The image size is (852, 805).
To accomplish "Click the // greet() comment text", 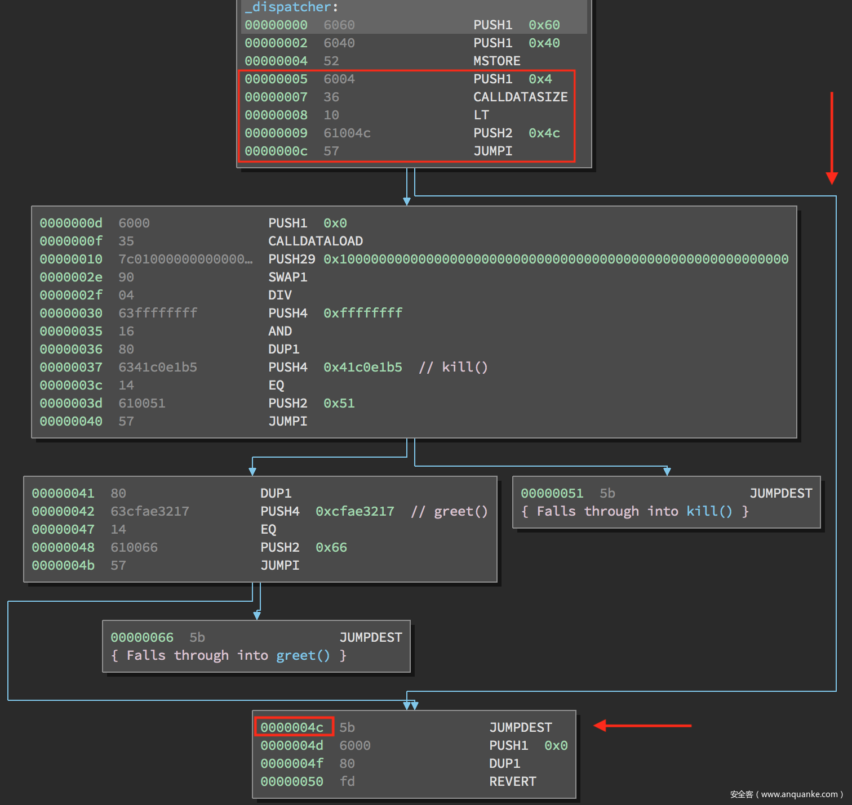I will (449, 511).
